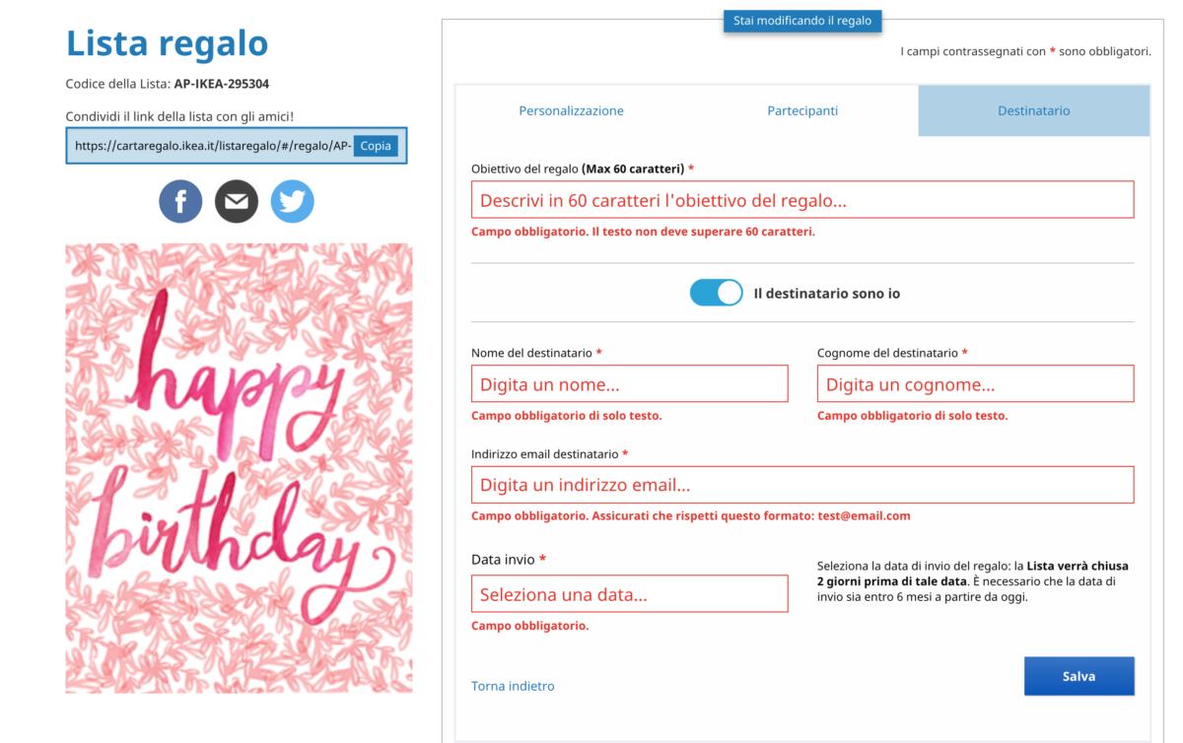This screenshot has width=1183, height=743.
Task: Focus the 'Cognome del destinatario' field
Action: [975, 384]
